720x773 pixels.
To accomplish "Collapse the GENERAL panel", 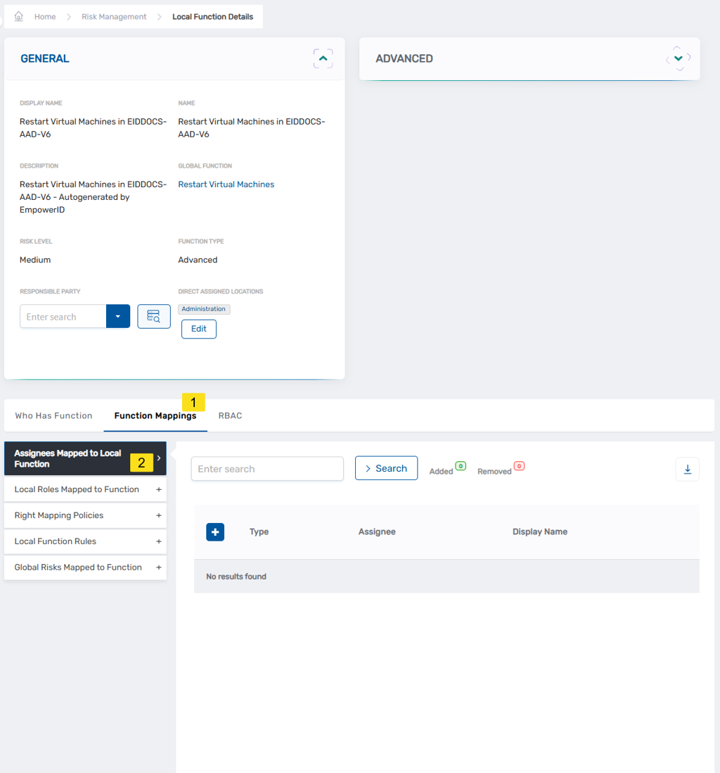I will click(x=323, y=58).
